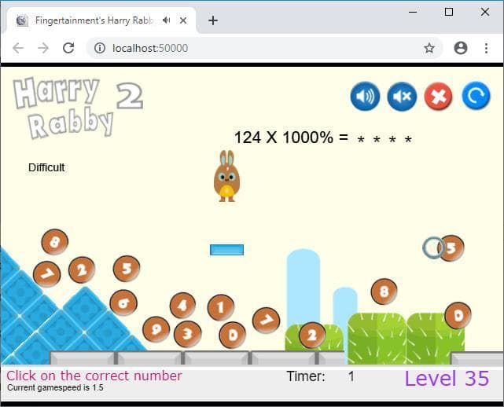Reload the localhost page

[x=68, y=48]
